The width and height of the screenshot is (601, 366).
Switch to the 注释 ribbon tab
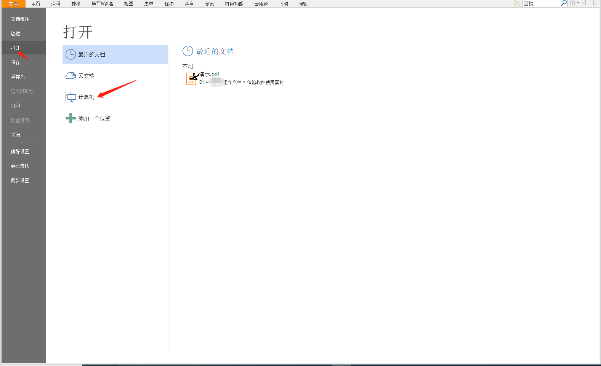(x=56, y=4)
